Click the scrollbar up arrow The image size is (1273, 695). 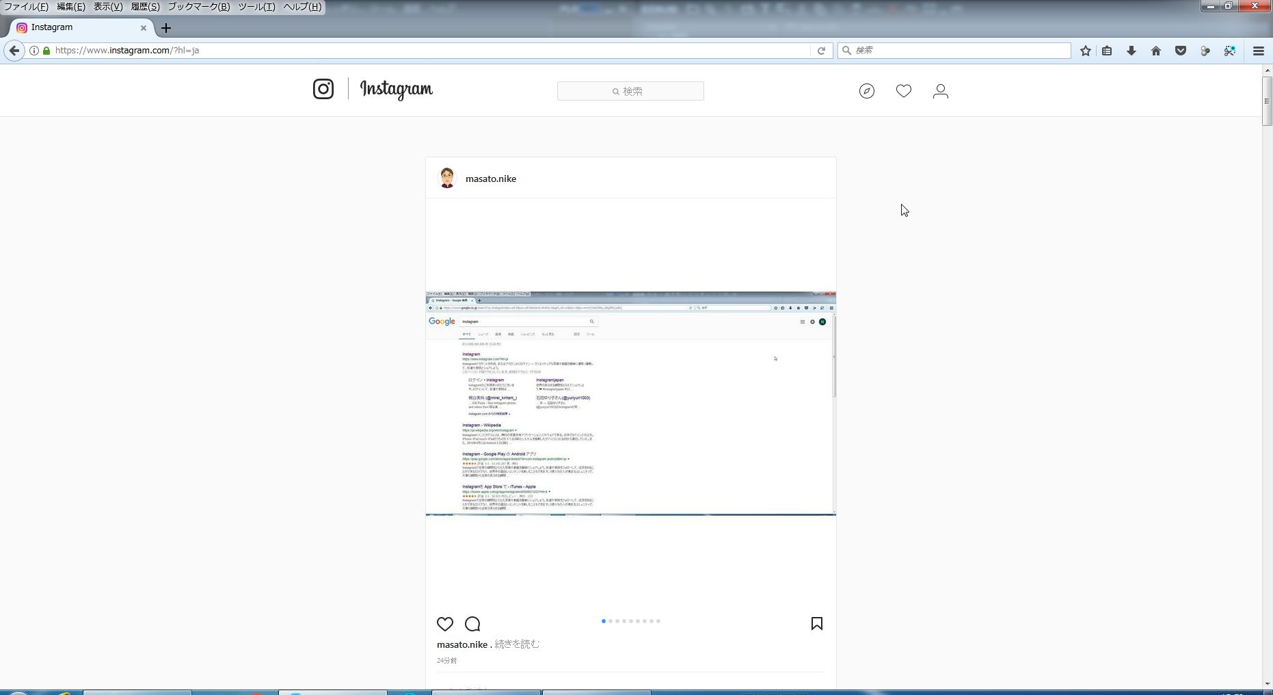pos(1267,70)
